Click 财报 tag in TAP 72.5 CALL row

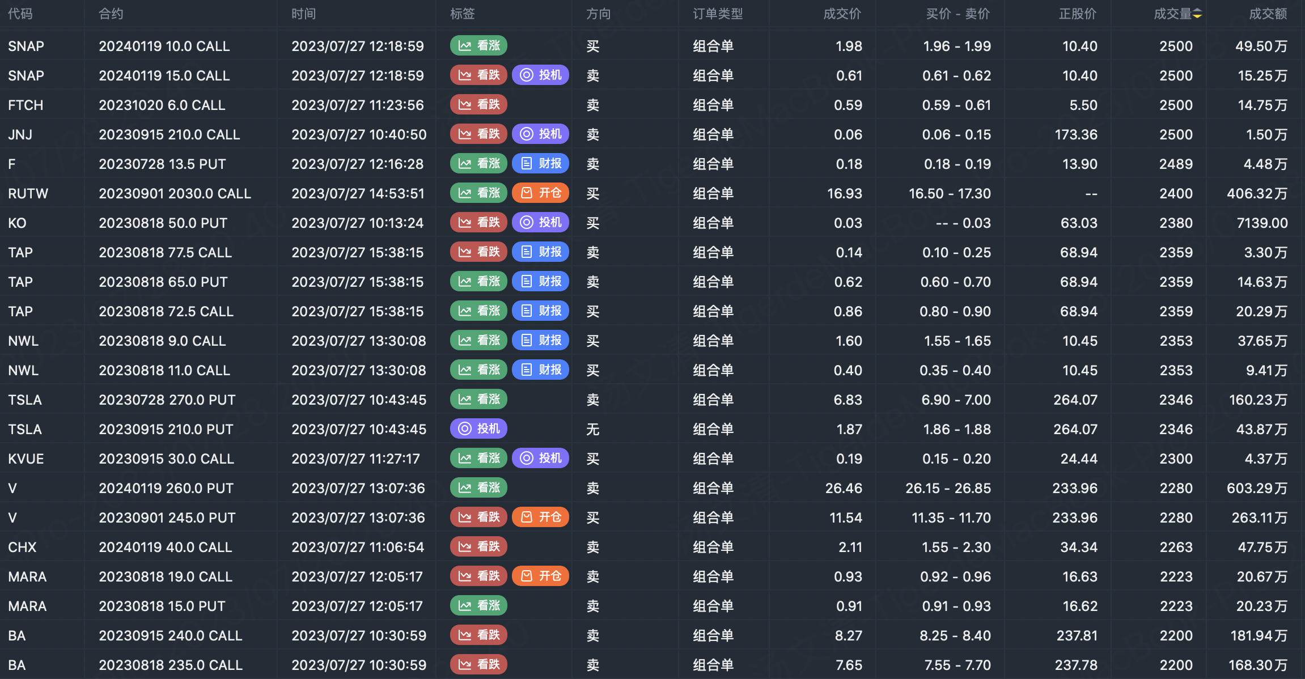(540, 311)
